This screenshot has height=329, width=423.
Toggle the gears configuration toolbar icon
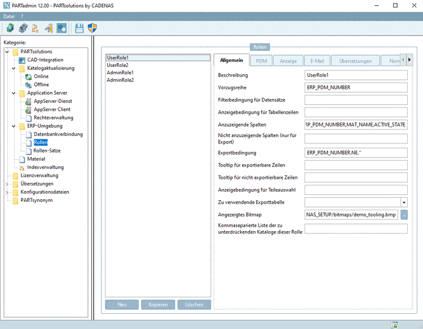pos(62,28)
